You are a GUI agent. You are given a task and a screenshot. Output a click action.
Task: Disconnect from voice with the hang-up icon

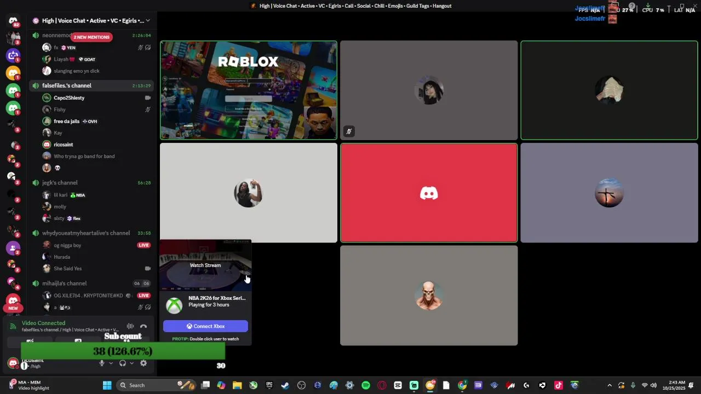pyautogui.click(x=143, y=326)
